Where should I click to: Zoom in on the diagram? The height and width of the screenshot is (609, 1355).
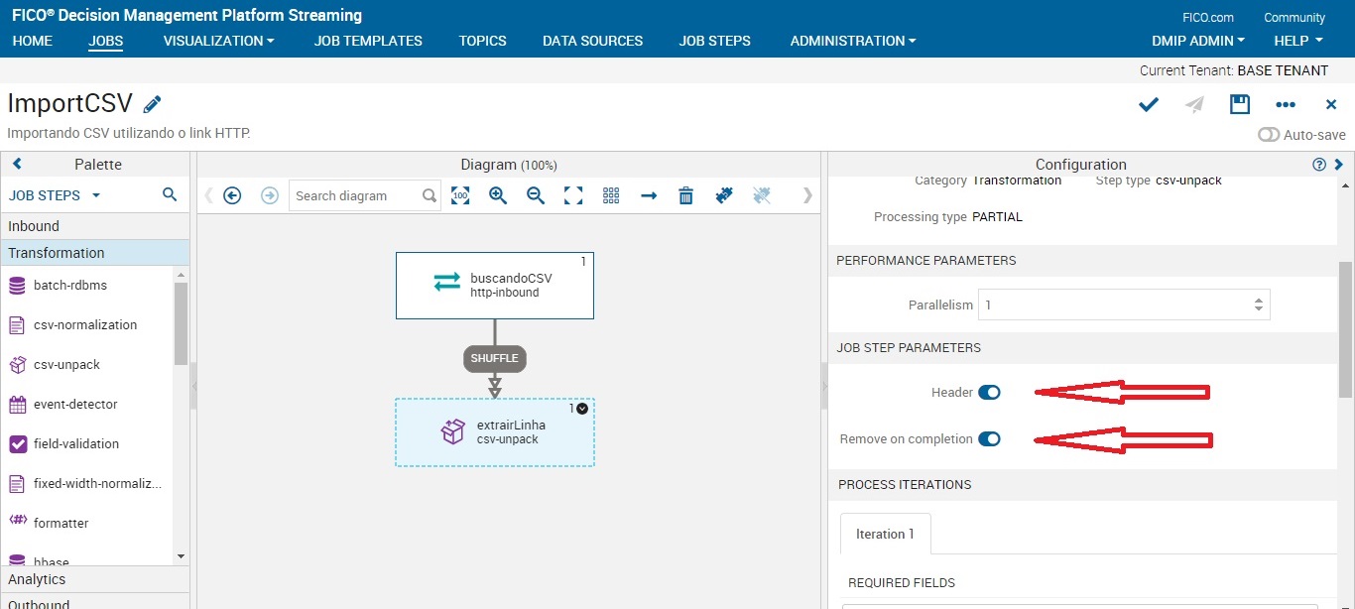498,195
